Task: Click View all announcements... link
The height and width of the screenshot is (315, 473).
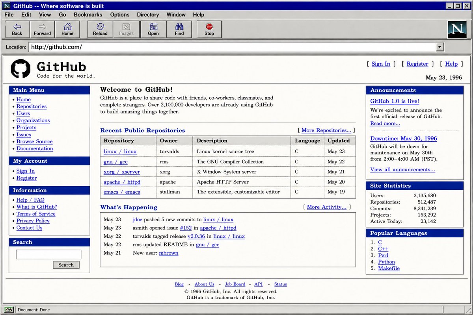Action: (x=402, y=170)
